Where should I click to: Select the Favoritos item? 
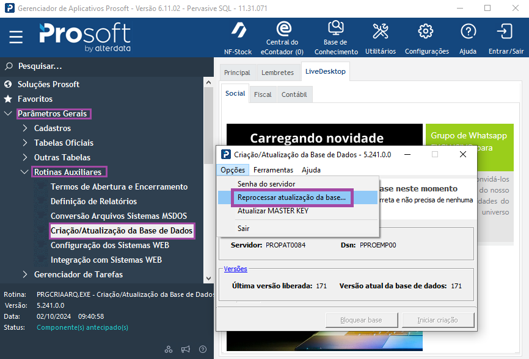click(35, 99)
